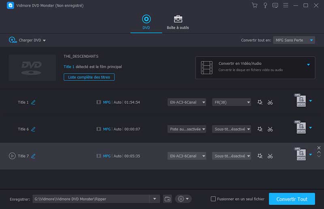Open the EN-AC3-6Canal audio dropdown for Title 1
Image resolution: width=324 pixels, height=209 pixels.
tap(187, 102)
